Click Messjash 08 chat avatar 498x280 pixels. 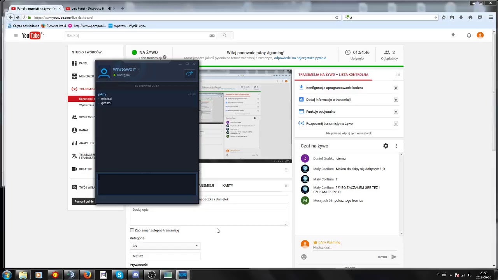pyautogui.click(x=305, y=200)
